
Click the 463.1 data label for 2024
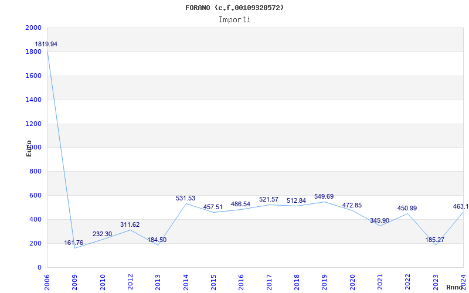(x=461, y=206)
